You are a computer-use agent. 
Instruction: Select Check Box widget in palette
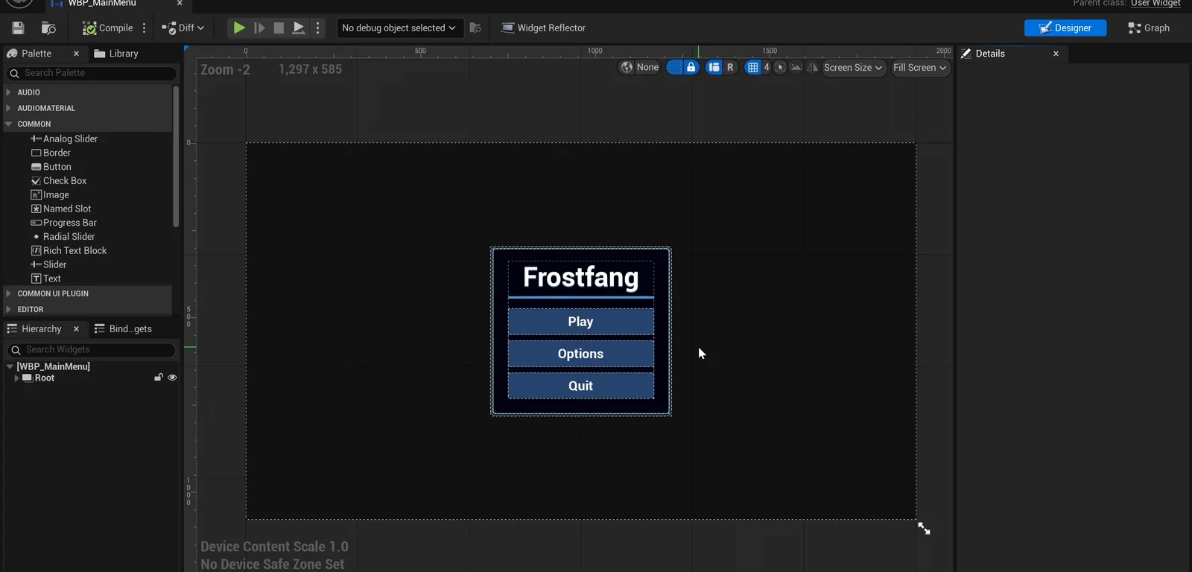click(59, 181)
